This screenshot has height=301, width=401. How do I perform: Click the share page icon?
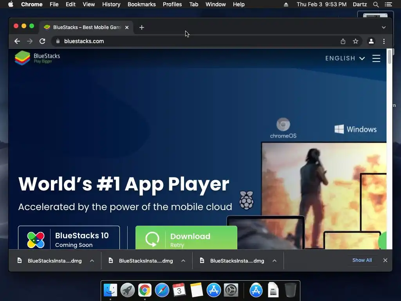(343, 41)
